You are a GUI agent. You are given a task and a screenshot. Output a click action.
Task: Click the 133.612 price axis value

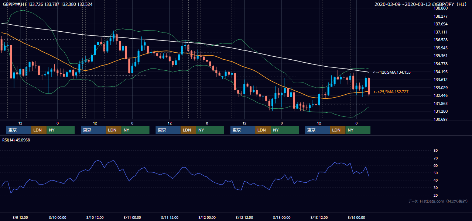[x=440, y=80]
